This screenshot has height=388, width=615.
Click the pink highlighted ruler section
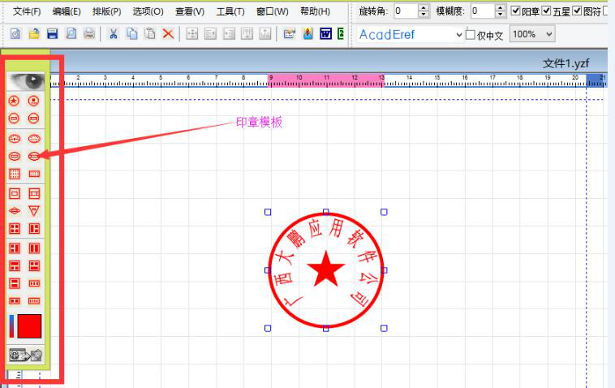tap(326, 80)
